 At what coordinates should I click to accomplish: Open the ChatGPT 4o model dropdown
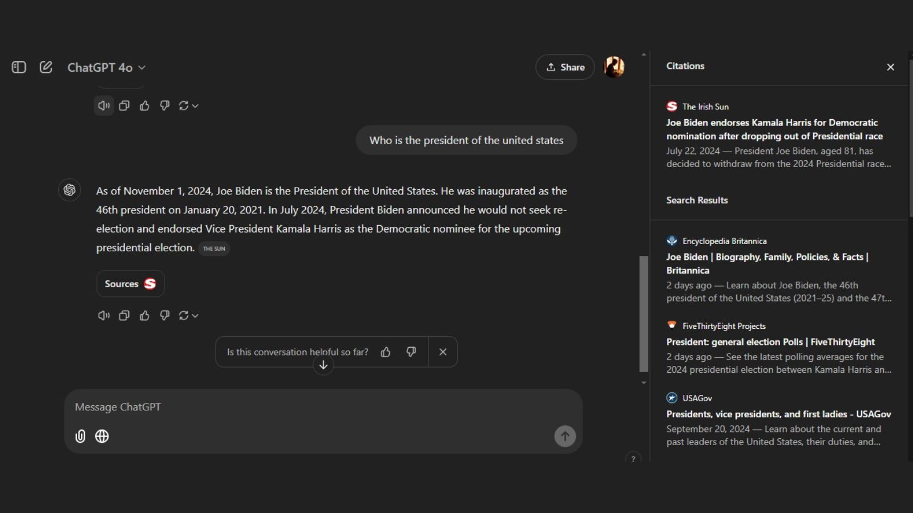(107, 67)
